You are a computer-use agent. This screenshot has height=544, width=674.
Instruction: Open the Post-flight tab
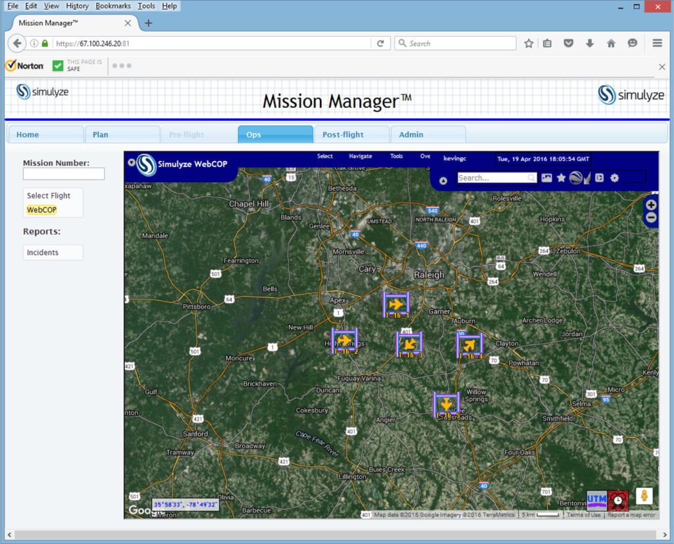tap(352, 134)
